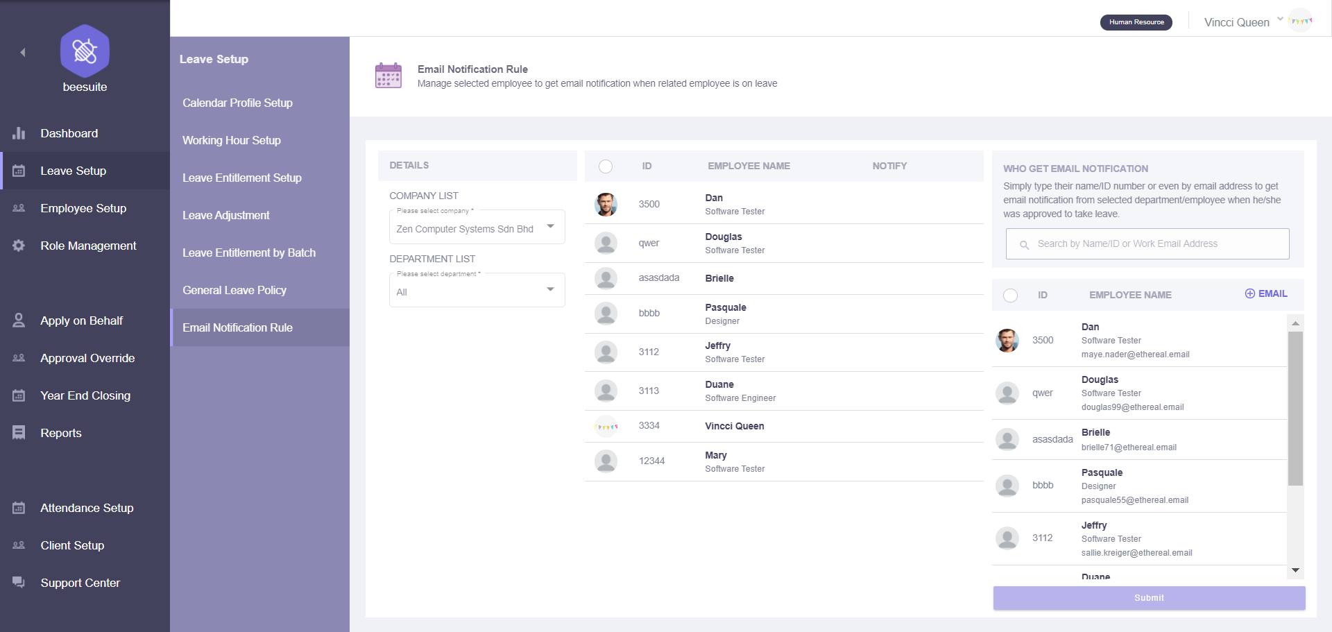Viewport: 1332px width, 632px height.
Task: Click Dan's photo in notification recipients list
Action: click(x=1007, y=341)
